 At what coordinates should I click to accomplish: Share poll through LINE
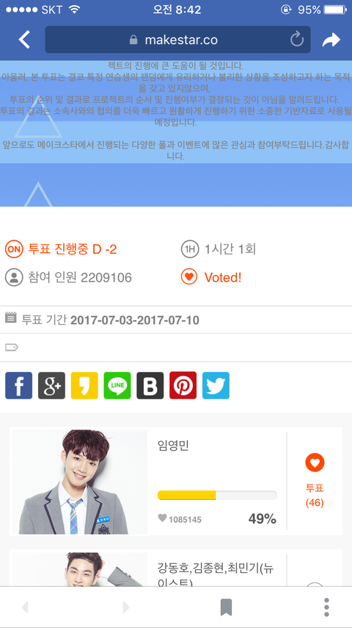pos(117,385)
